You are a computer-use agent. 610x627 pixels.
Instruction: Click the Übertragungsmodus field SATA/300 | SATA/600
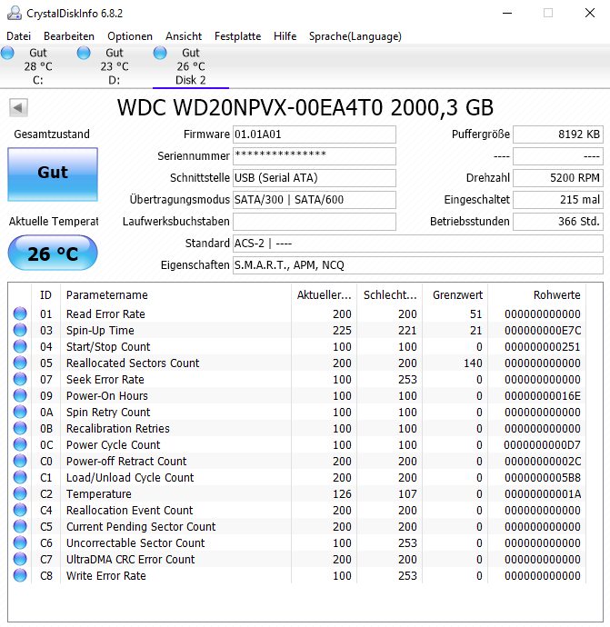click(315, 200)
